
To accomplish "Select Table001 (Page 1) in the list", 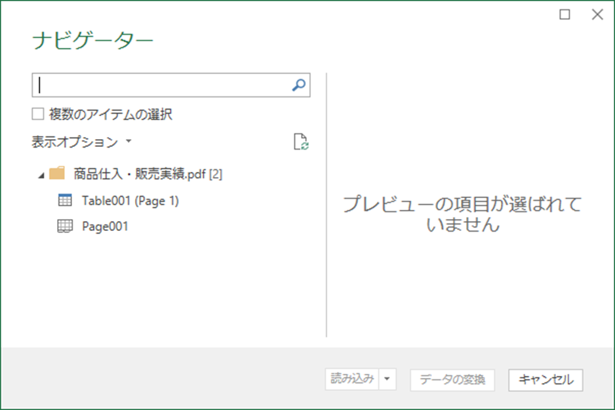I will (130, 201).
